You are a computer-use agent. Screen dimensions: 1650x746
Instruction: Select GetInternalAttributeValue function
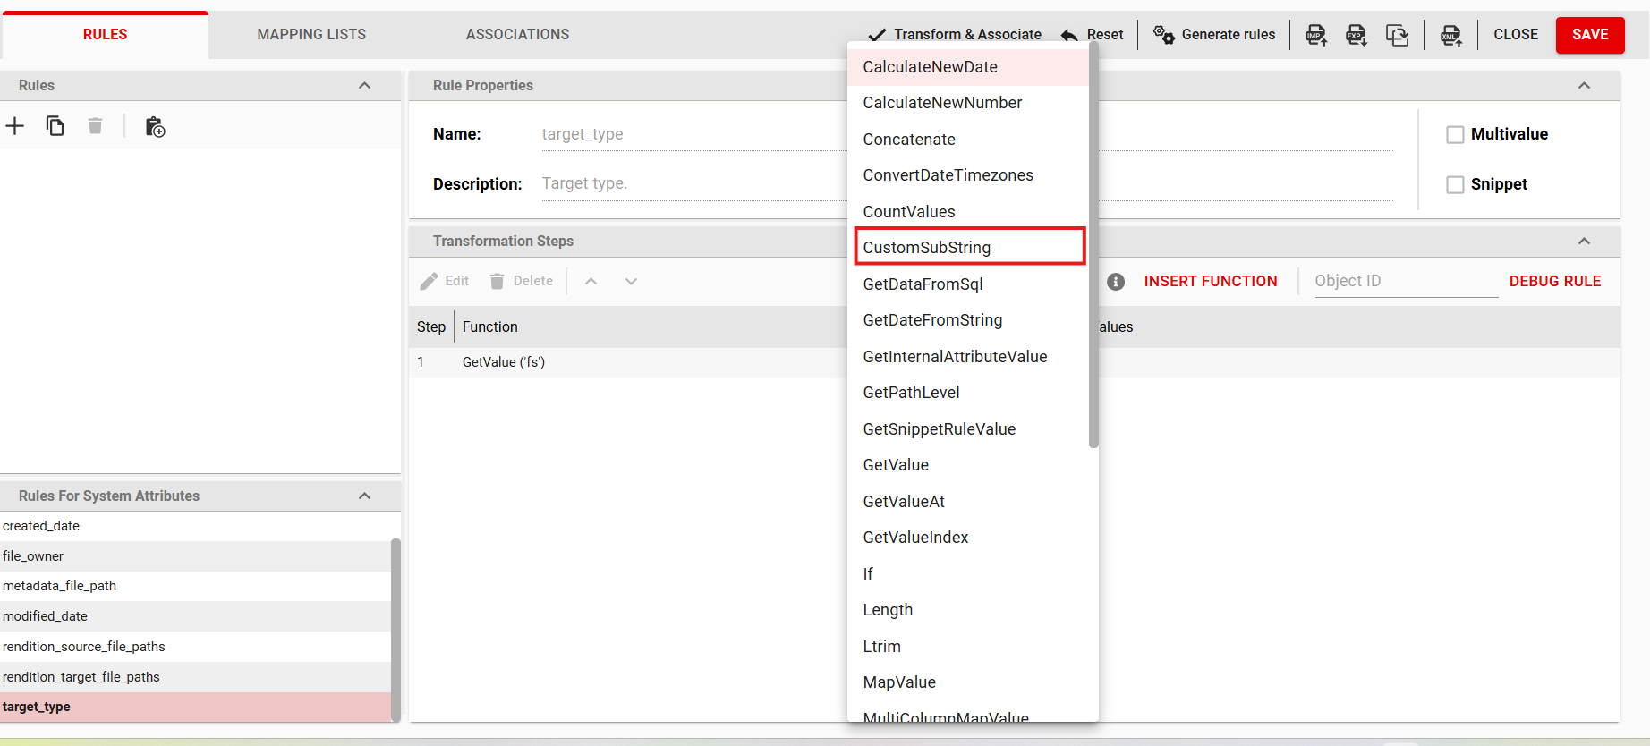(x=968, y=357)
